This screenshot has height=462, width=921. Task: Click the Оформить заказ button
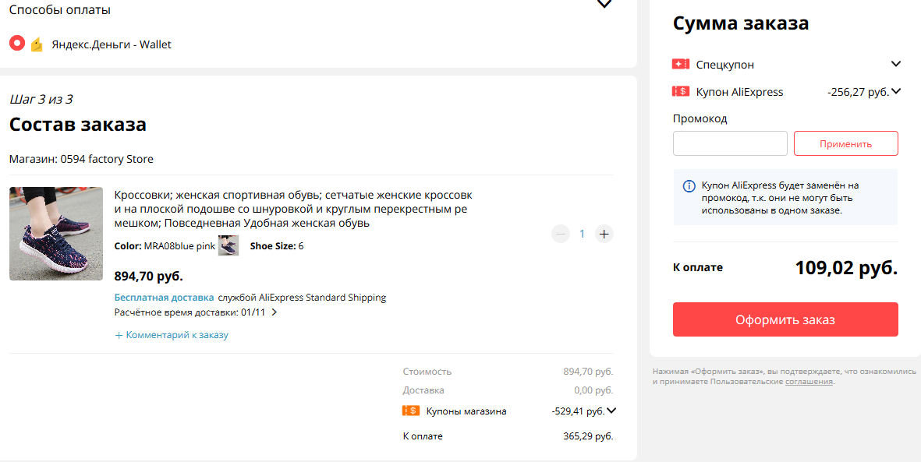click(x=785, y=319)
